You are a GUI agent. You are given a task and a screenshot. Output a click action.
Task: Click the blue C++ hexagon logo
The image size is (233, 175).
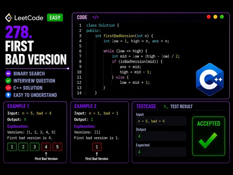click(x=210, y=79)
